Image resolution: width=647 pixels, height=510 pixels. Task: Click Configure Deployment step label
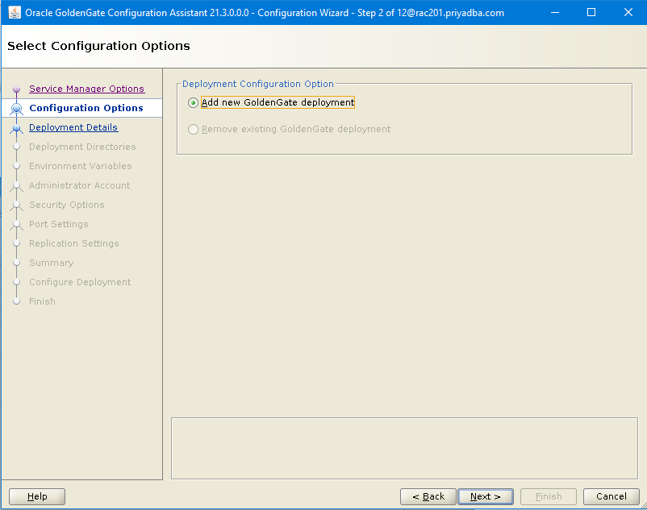(80, 282)
